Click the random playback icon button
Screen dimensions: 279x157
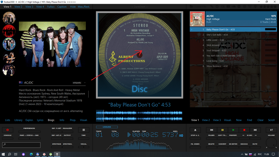pyautogui.click(x=271, y=130)
